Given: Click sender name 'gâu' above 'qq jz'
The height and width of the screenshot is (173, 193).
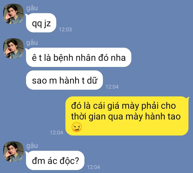Looking at the screenshot, I should click(32, 8).
